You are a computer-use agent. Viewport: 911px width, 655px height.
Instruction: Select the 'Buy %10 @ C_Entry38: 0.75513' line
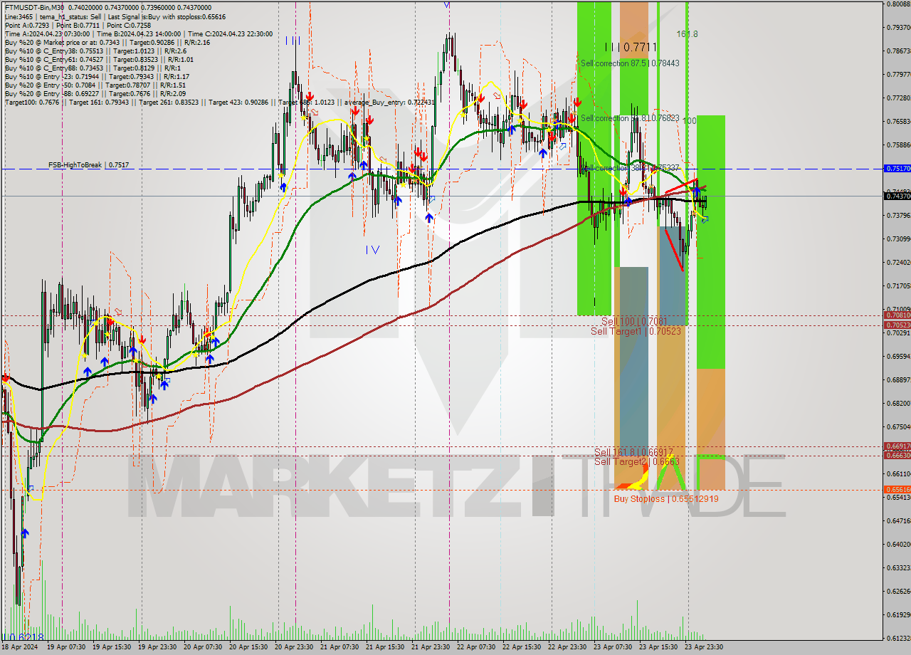95,51
